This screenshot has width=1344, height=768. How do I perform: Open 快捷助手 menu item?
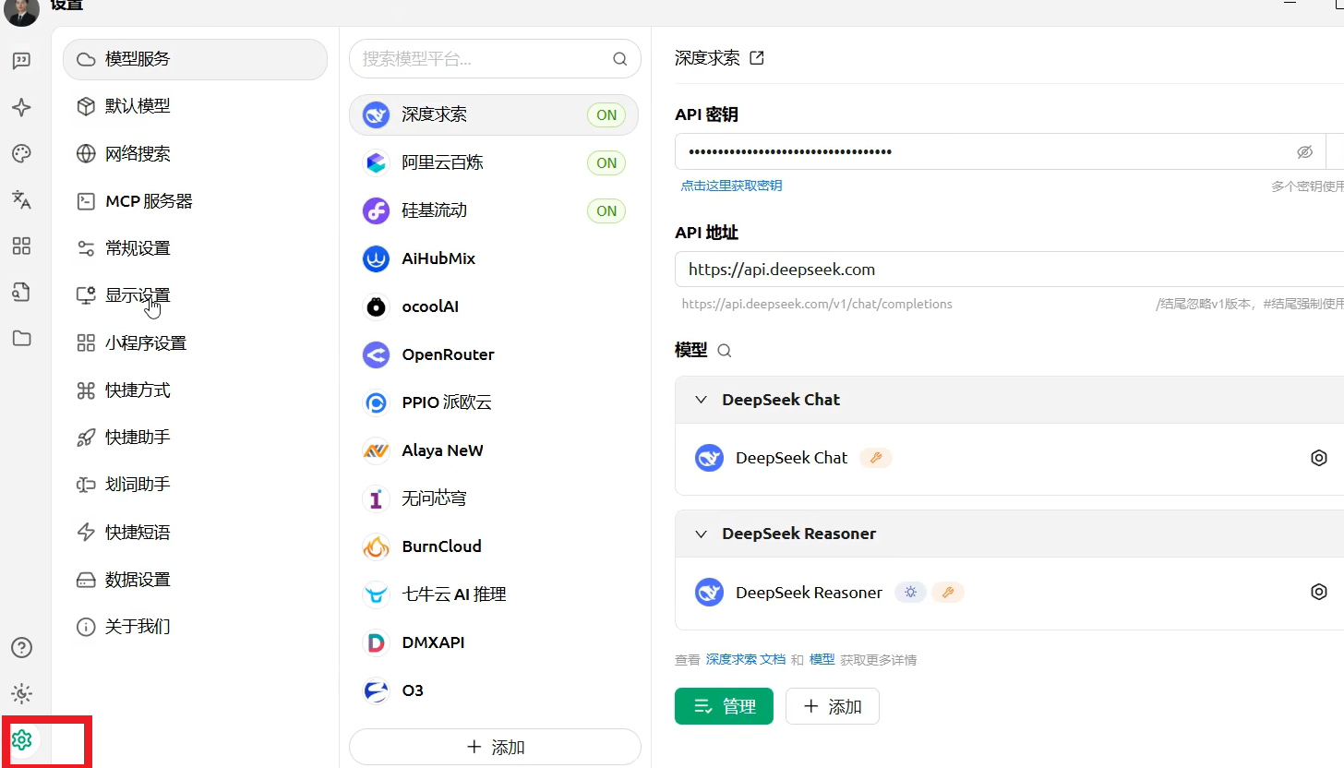pyautogui.click(x=195, y=438)
